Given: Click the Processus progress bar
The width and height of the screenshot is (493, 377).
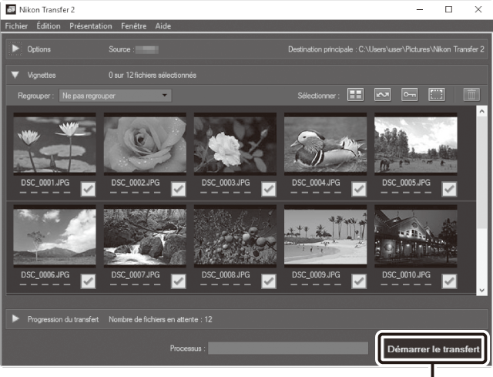Looking at the screenshot, I should [288, 348].
